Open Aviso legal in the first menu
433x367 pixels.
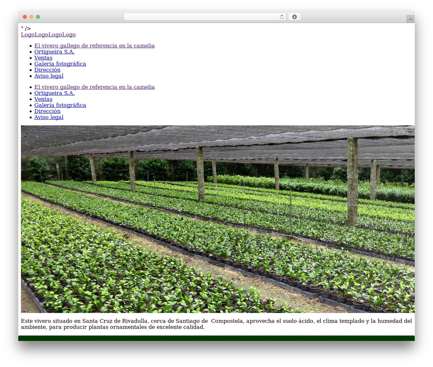pyautogui.click(x=49, y=76)
